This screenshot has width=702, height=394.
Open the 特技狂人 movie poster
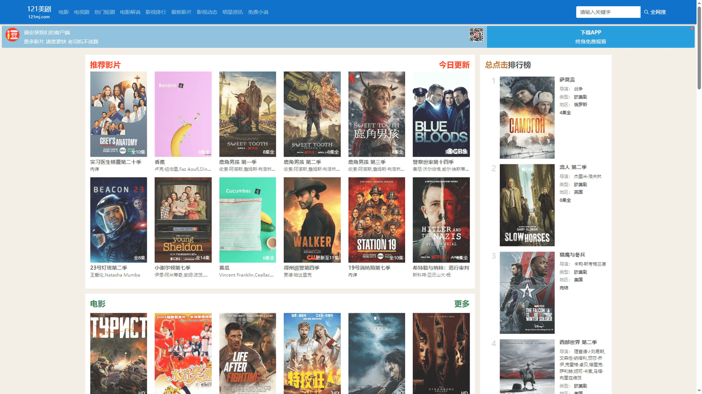coord(312,354)
